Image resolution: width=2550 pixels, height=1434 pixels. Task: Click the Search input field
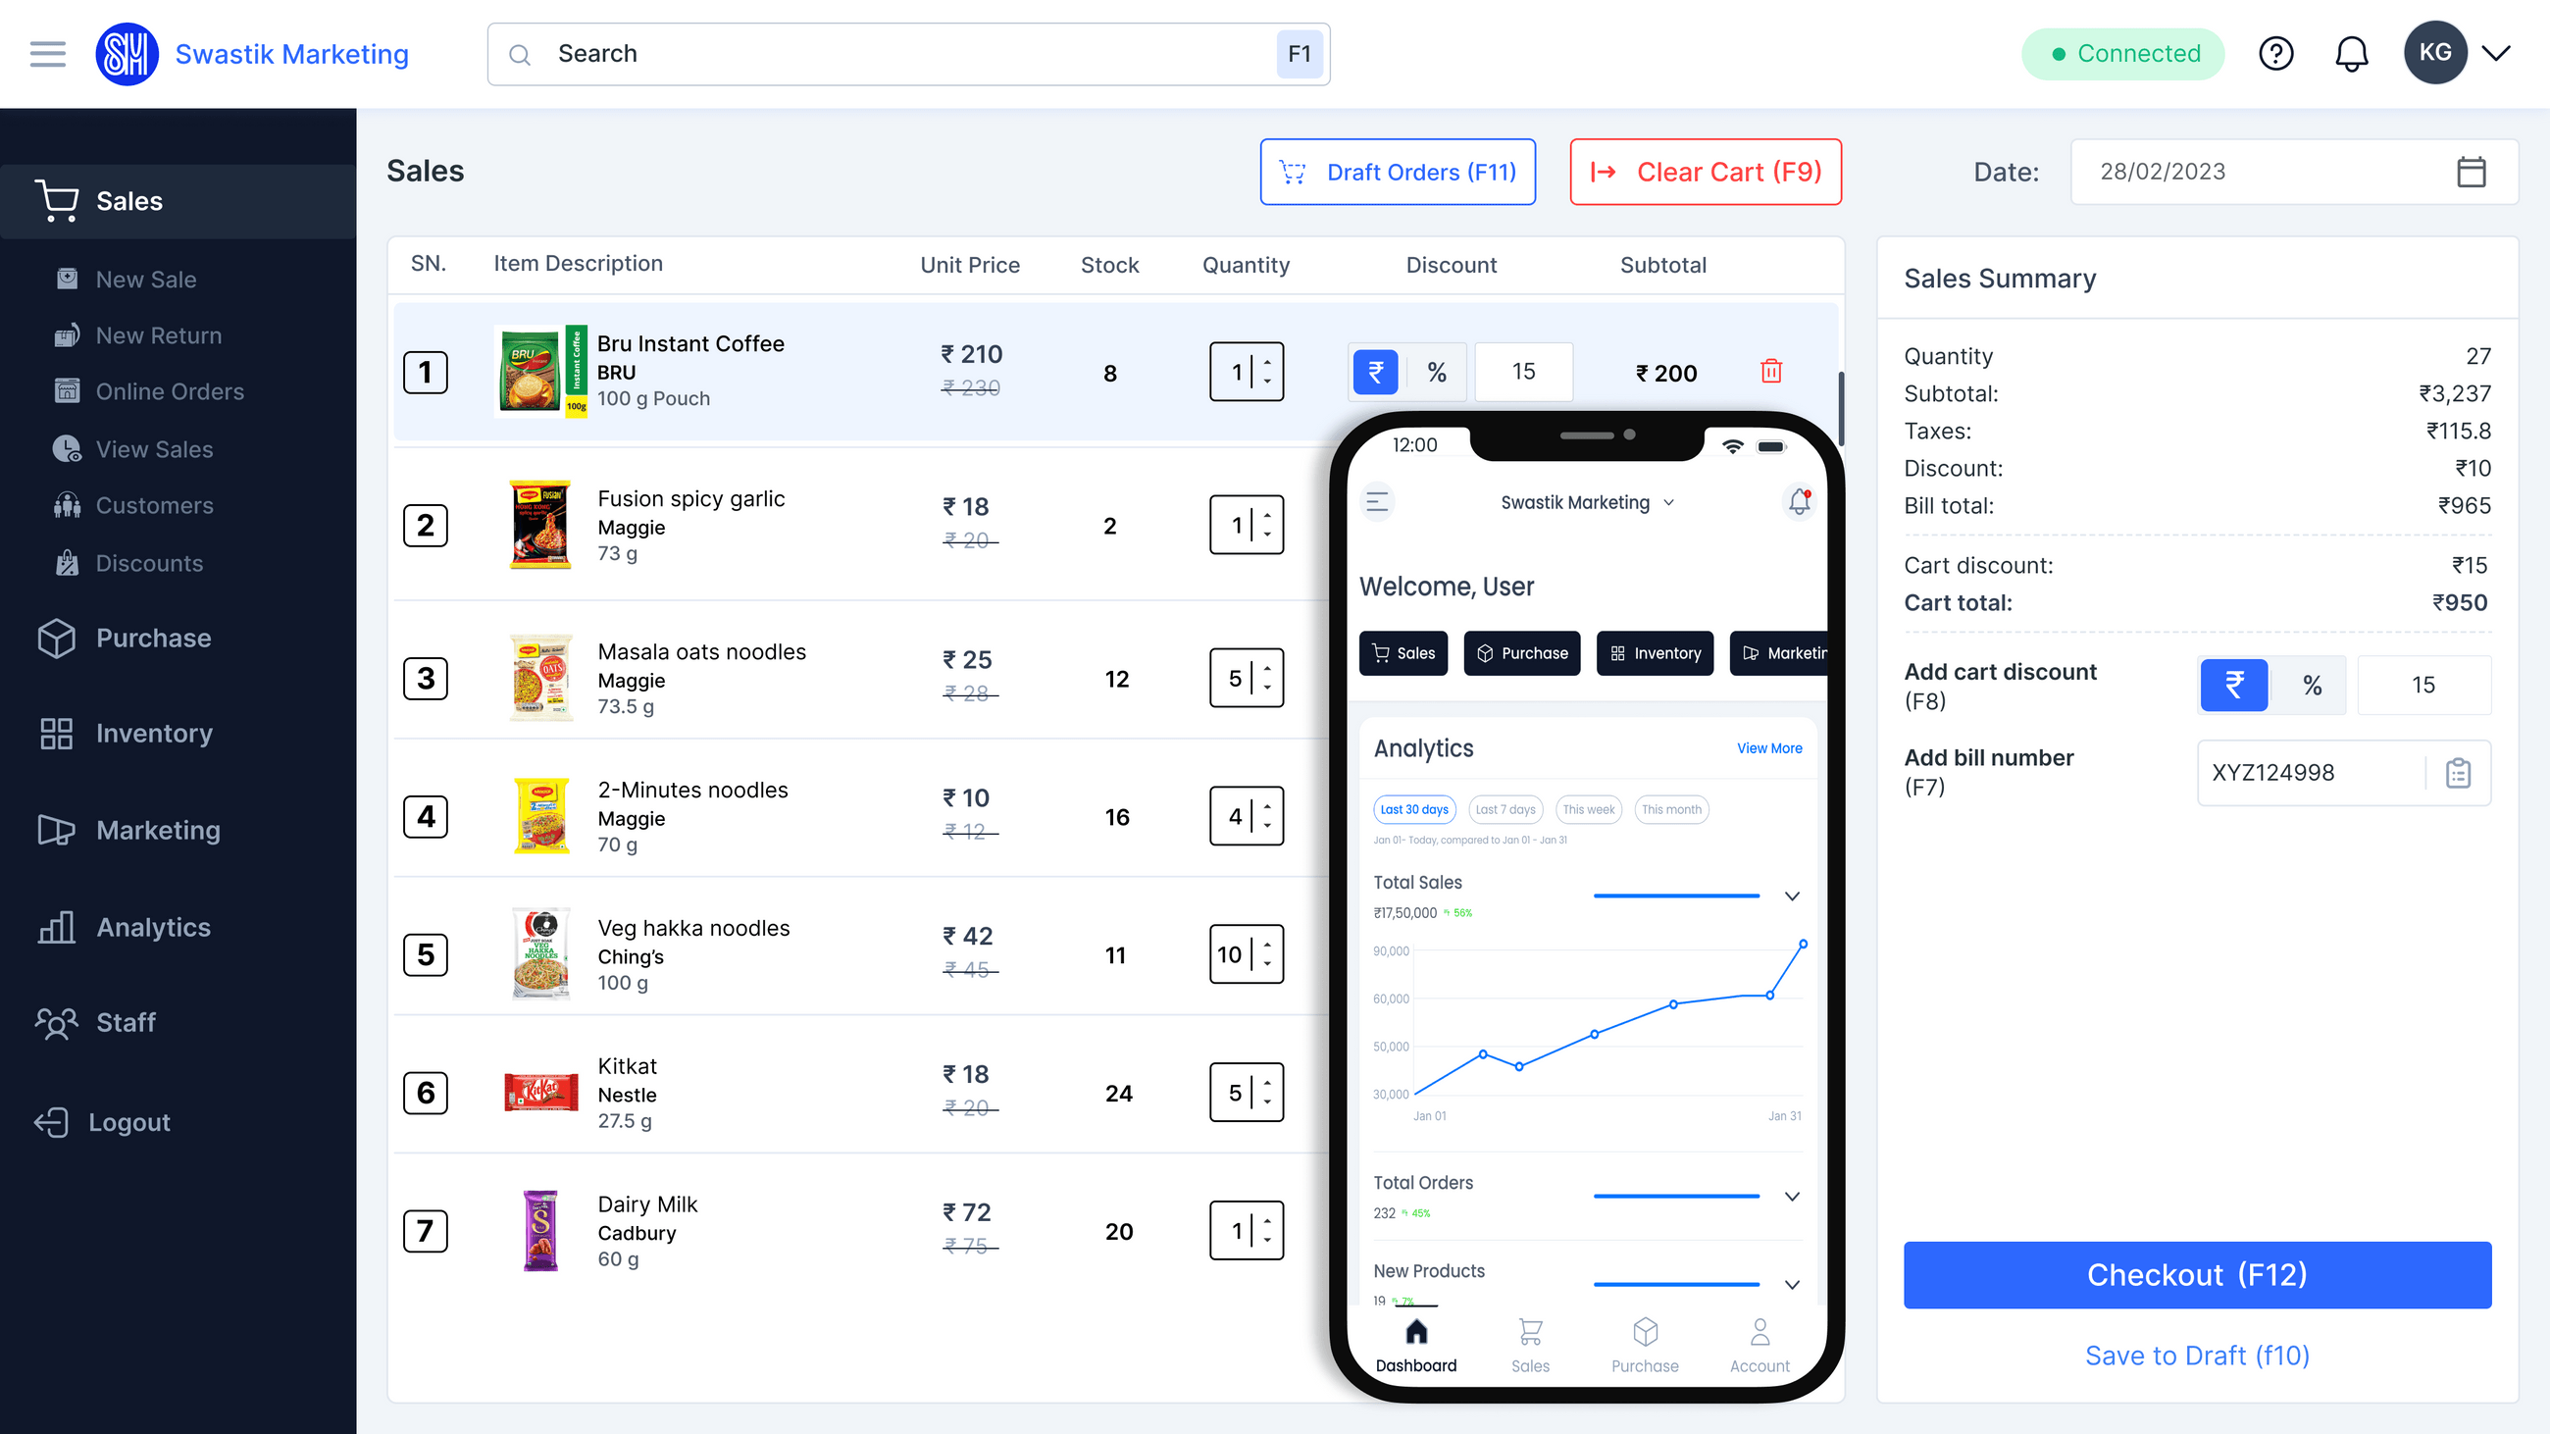[x=908, y=53]
